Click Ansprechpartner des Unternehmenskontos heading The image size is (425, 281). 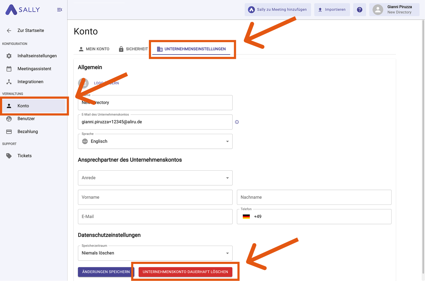tap(130, 160)
